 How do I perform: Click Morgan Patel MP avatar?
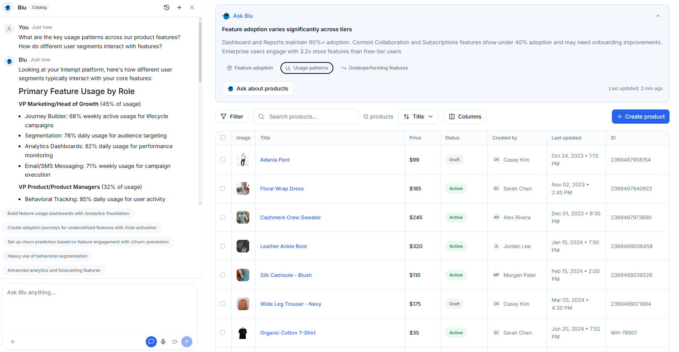click(x=497, y=275)
